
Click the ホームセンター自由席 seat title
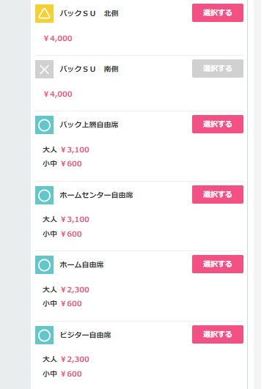(96, 196)
